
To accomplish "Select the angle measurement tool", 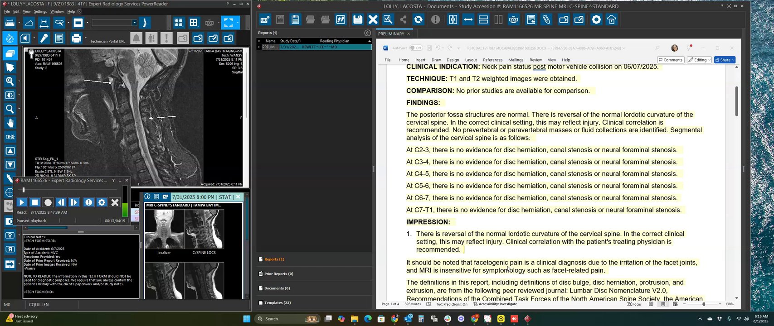I will coord(29,23).
